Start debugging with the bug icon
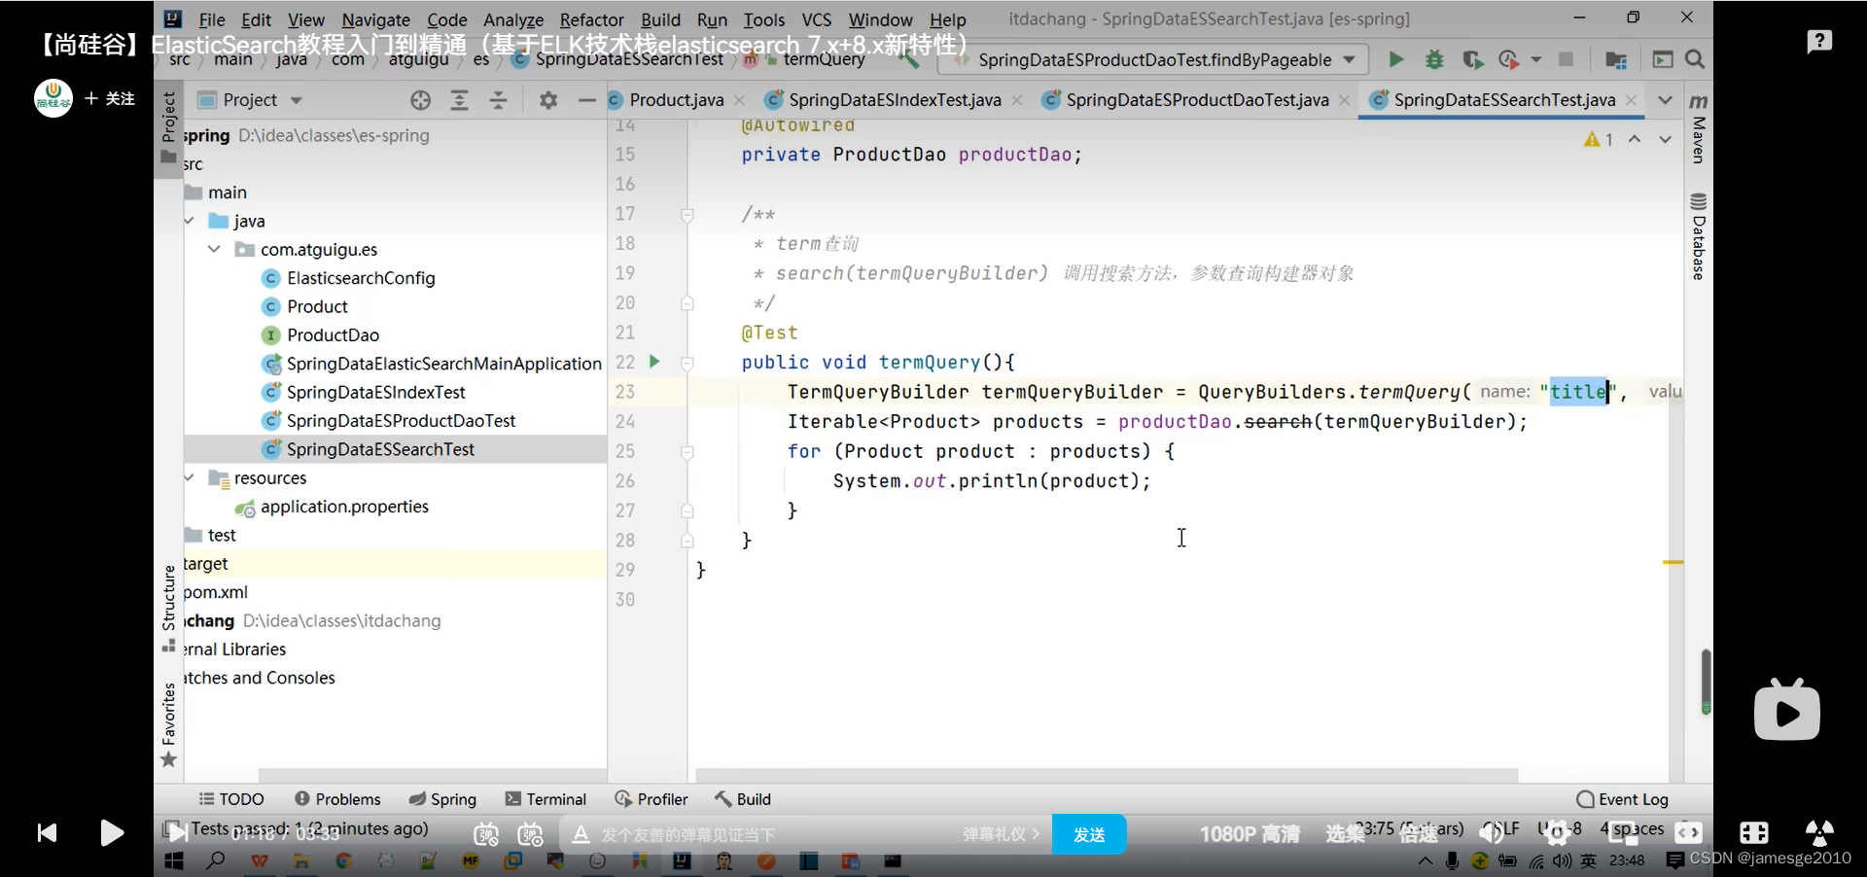The height and width of the screenshot is (877, 1867). click(x=1434, y=59)
